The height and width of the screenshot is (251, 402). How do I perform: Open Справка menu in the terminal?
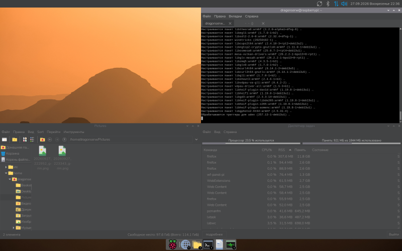point(252,16)
